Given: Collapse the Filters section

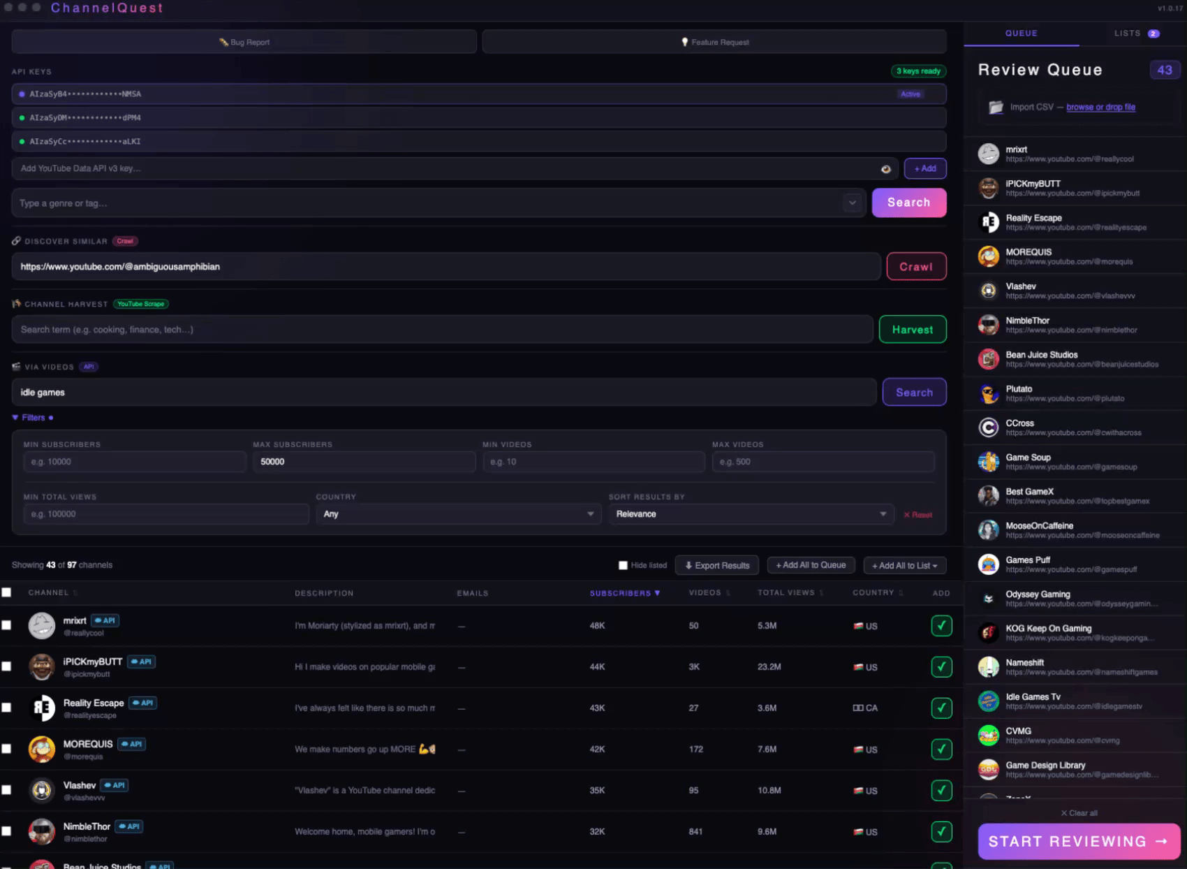Looking at the screenshot, I should (x=32, y=418).
